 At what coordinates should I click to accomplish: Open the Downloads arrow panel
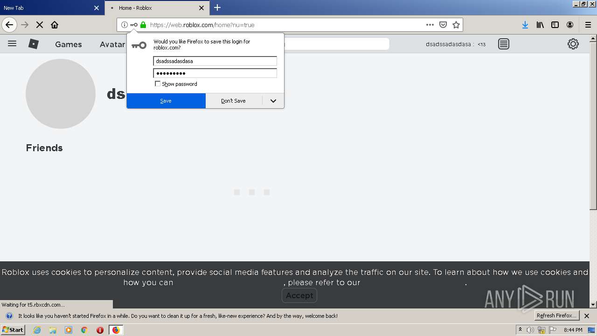525,25
